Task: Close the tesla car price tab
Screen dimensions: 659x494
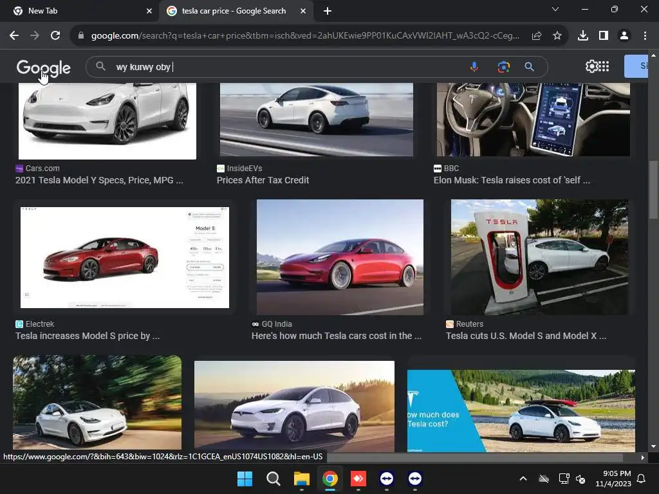Action: pyautogui.click(x=303, y=12)
